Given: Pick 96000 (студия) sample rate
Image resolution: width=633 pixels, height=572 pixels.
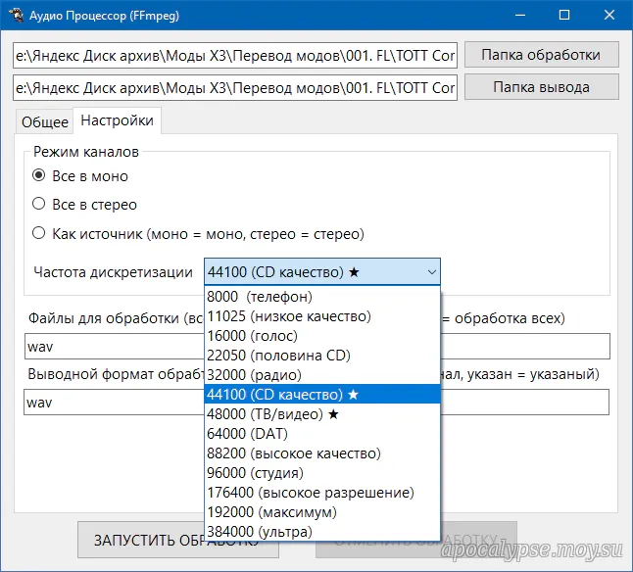Looking at the screenshot, I should [x=322, y=473].
